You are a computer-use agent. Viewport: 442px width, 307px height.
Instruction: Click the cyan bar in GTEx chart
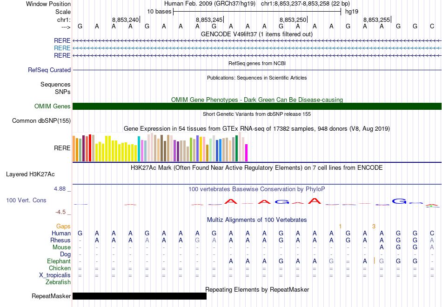coord(139,149)
